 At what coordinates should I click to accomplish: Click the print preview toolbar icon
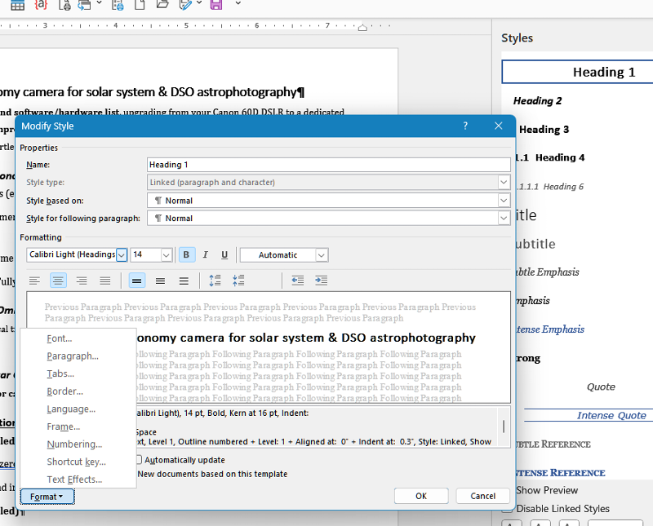point(64,5)
